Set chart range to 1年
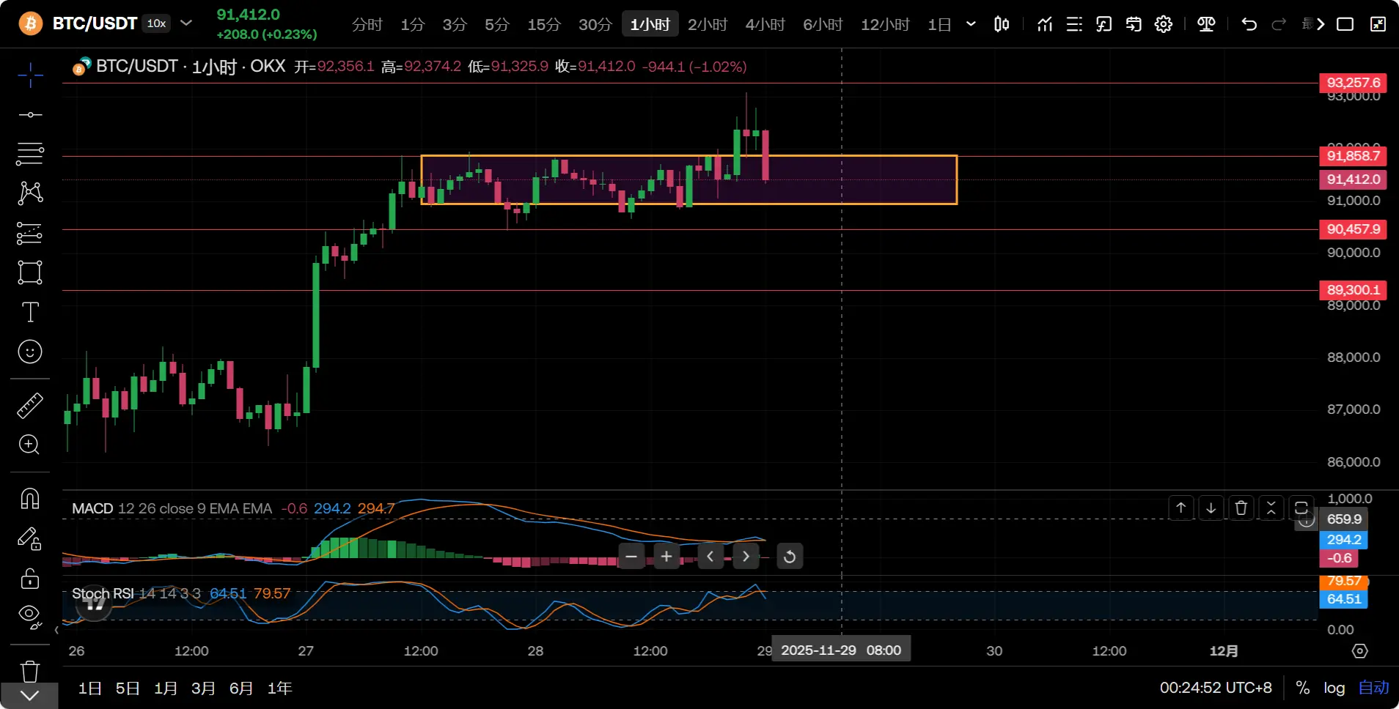1399x709 pixels. (x=280, y=688)
